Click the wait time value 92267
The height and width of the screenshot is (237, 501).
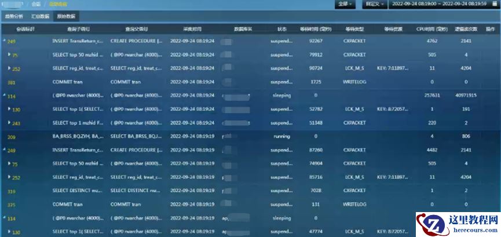tap(316, 41)
